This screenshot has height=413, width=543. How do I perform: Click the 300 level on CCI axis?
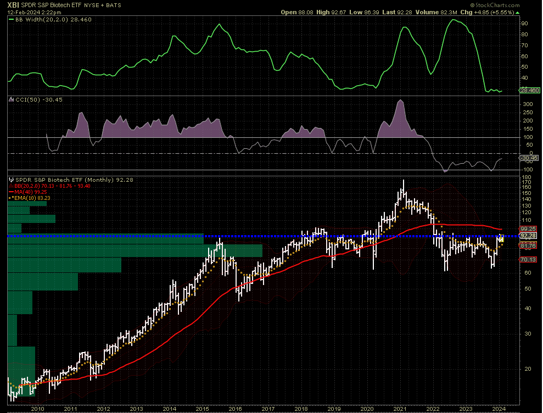tap(528, 104)
